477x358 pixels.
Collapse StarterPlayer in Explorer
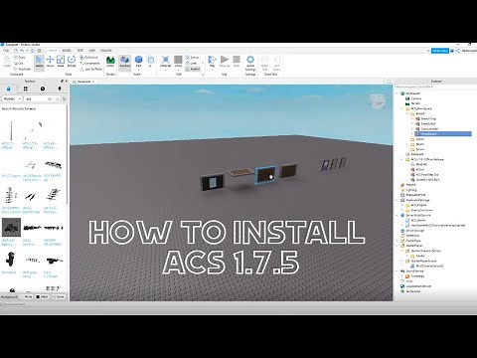click(397, 246)
